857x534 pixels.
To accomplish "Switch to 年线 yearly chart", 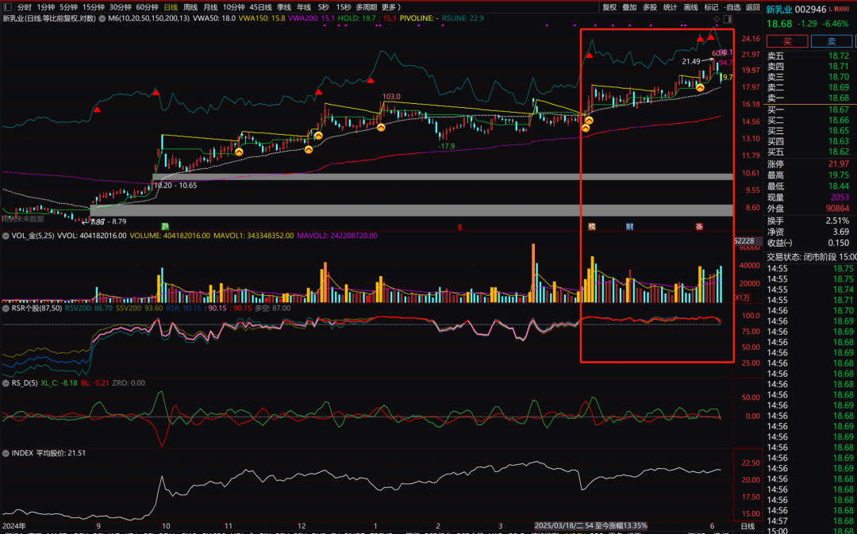I will pyautogui.click(x=304, y=7).
